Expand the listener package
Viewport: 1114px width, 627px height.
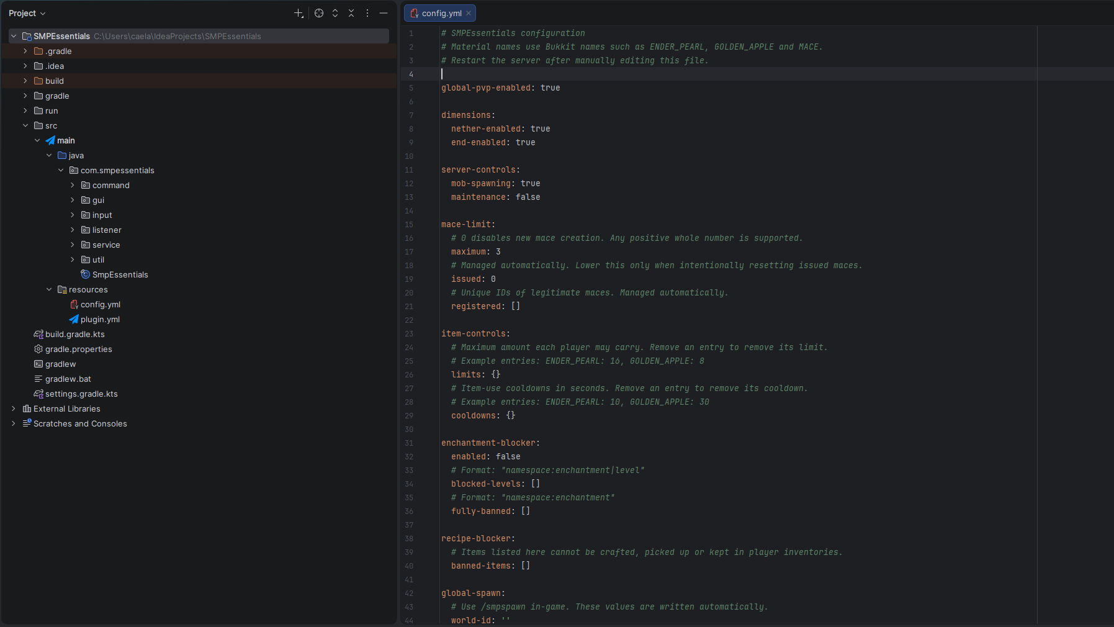73,230
